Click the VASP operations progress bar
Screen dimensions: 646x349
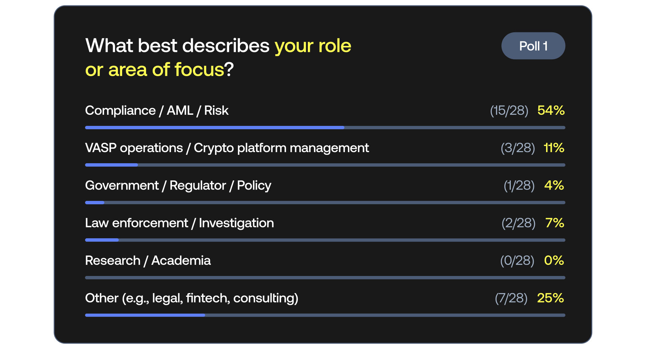(325, 165)
